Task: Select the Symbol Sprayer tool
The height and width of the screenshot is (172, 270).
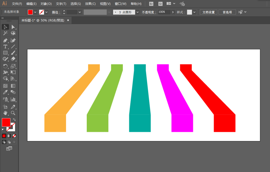Action: pos(5,99)
